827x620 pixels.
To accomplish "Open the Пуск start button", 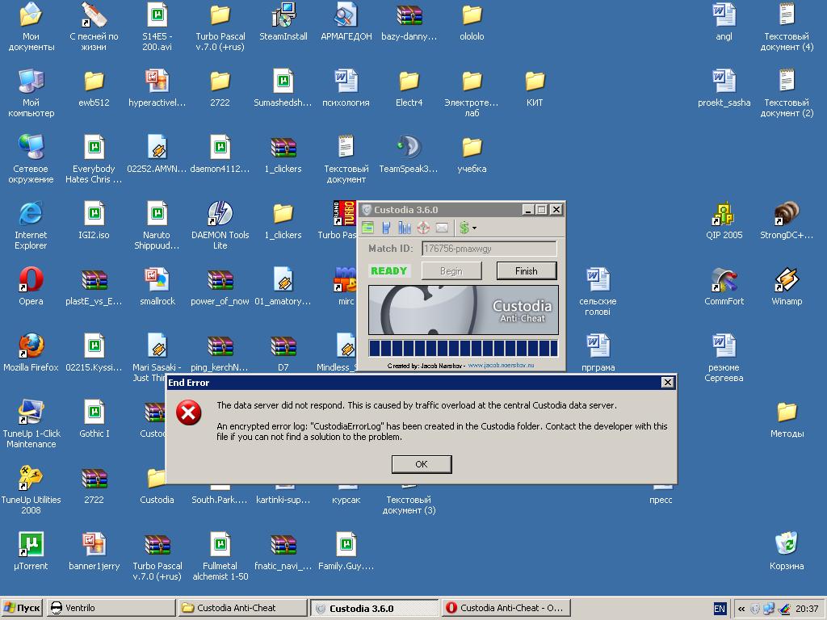I will 22,608.
